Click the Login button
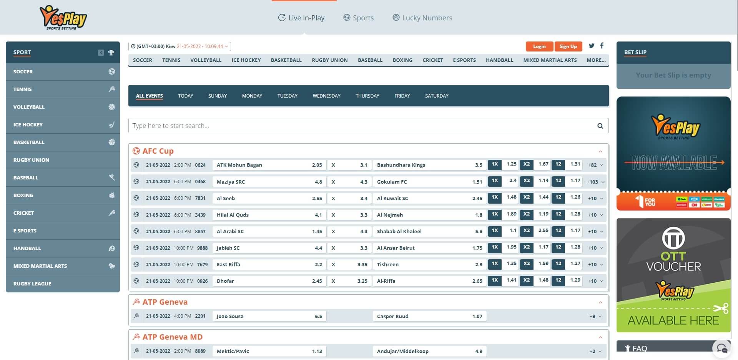Viewport: 738px width, 360px height. (539, 46)
